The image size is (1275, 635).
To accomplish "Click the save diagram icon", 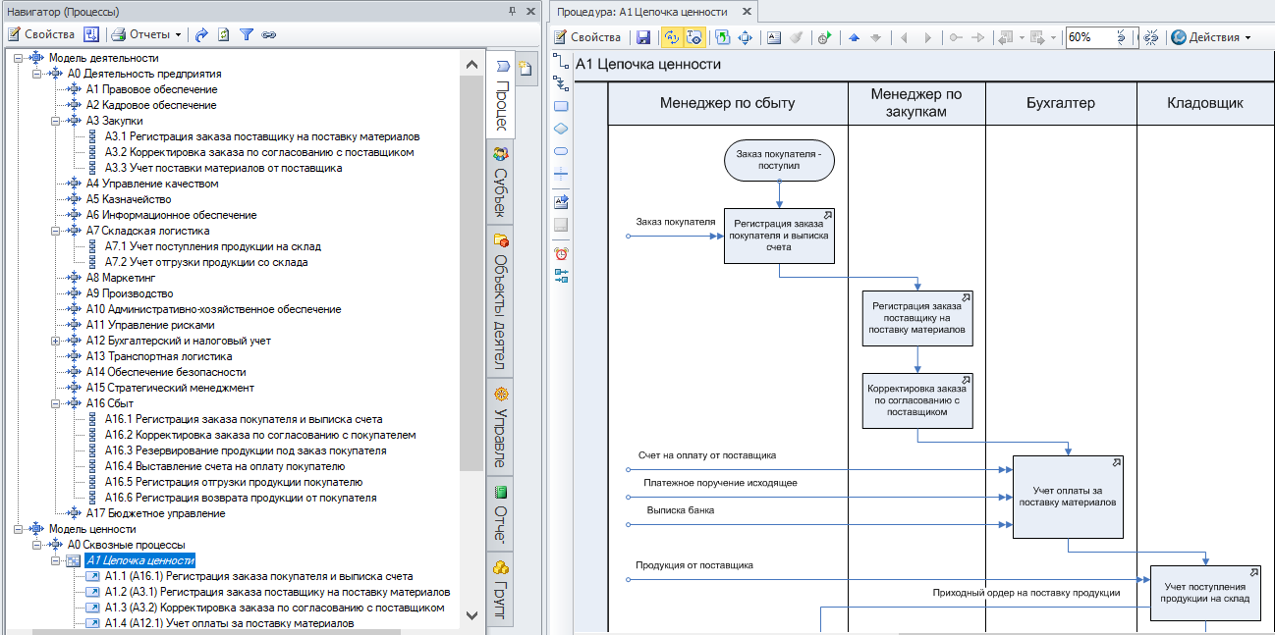I will 643,37.
